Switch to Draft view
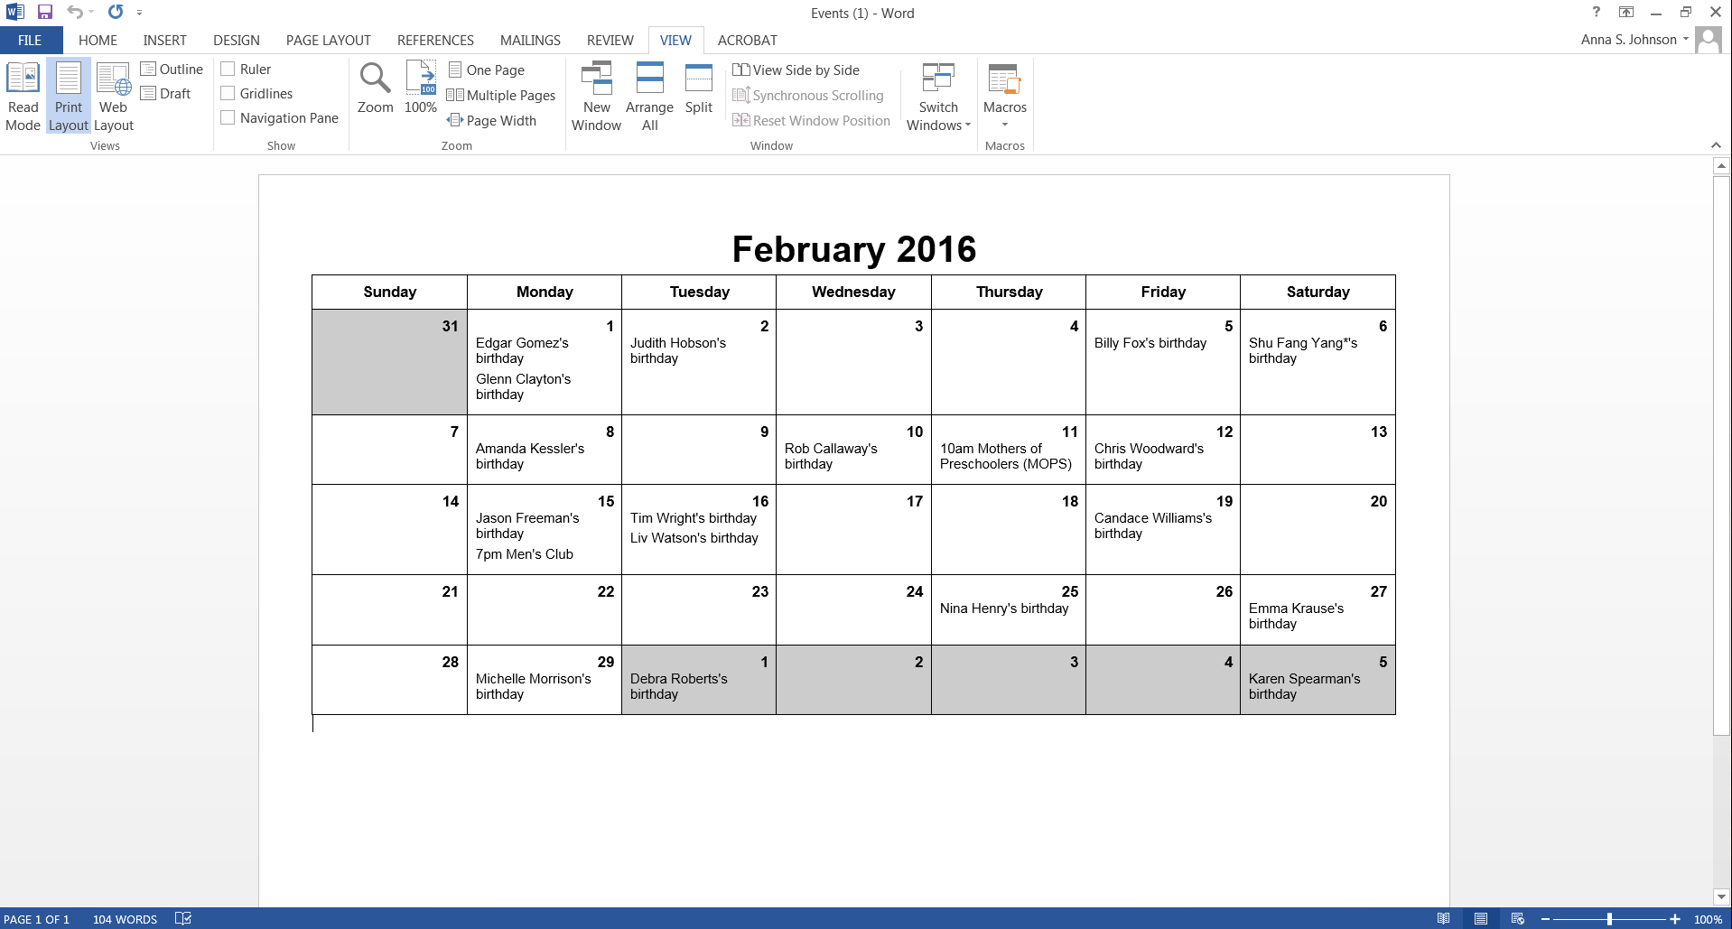This screenshot has width=1732, height=929. pos(165,94)
